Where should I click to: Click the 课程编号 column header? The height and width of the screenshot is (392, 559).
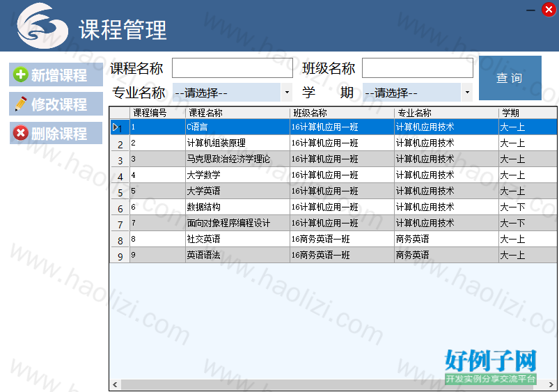point(157,113)
